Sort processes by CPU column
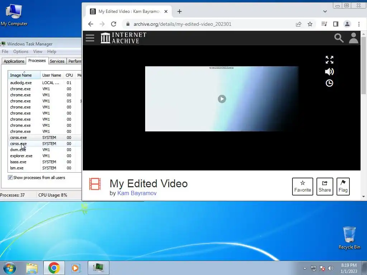Screen dimensions: 367x275 click(x=69, y=75)
